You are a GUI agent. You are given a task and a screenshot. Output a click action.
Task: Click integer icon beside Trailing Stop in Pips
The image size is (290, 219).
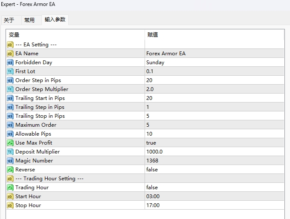click(10, 116)
